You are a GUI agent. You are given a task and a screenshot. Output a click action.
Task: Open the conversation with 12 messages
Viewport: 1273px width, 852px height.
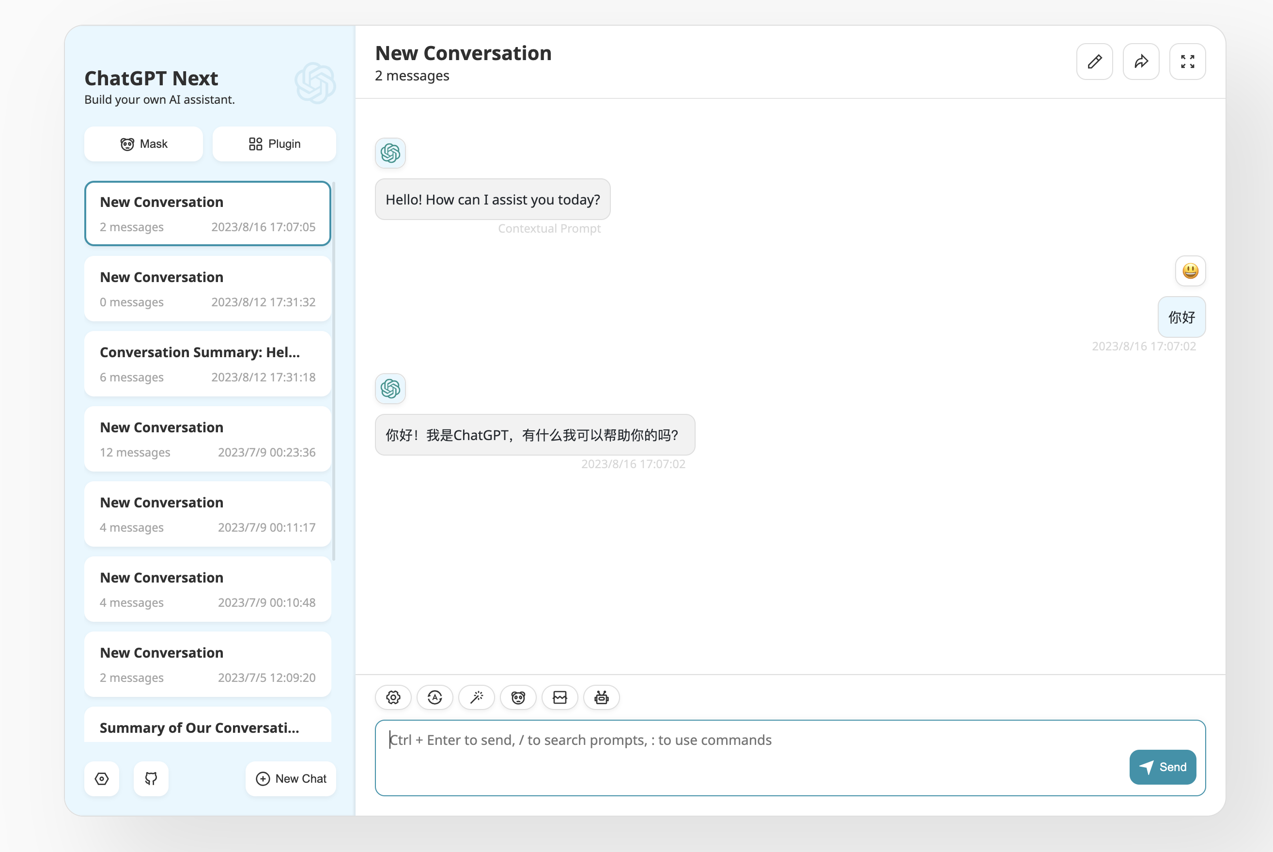(x=207, y=439)
